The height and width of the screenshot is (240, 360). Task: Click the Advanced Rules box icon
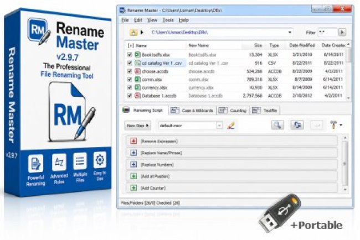click(59, 162)
